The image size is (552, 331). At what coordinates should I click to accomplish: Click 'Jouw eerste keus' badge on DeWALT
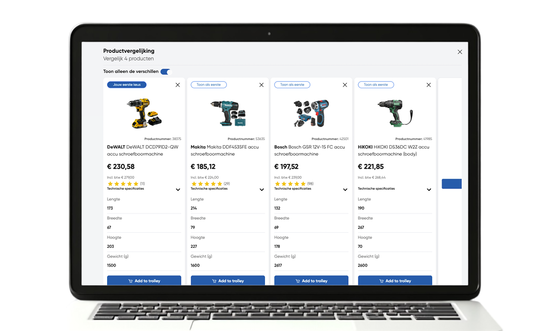(127, 85)
